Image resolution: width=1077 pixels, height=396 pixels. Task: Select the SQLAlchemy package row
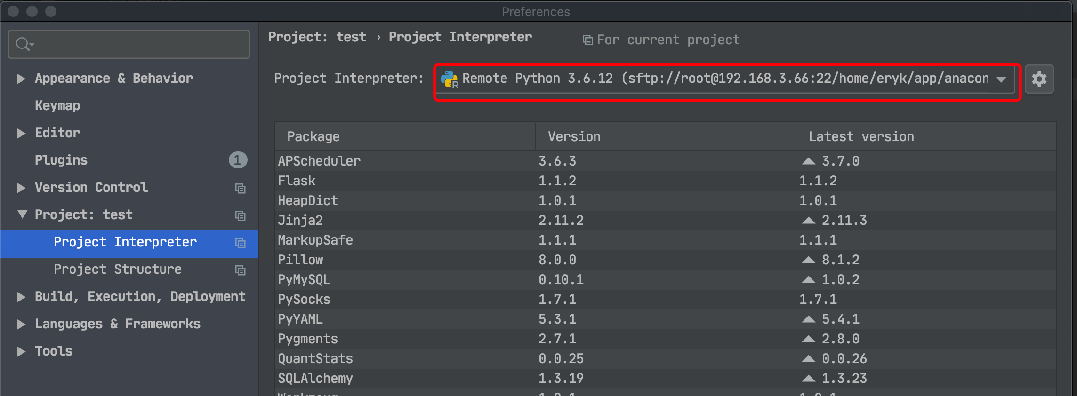(666, 379)
